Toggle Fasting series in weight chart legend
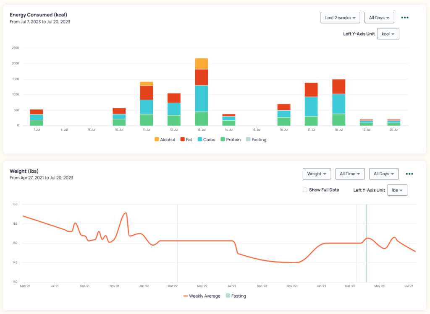 pyautogui.click(x=236, y=296)
